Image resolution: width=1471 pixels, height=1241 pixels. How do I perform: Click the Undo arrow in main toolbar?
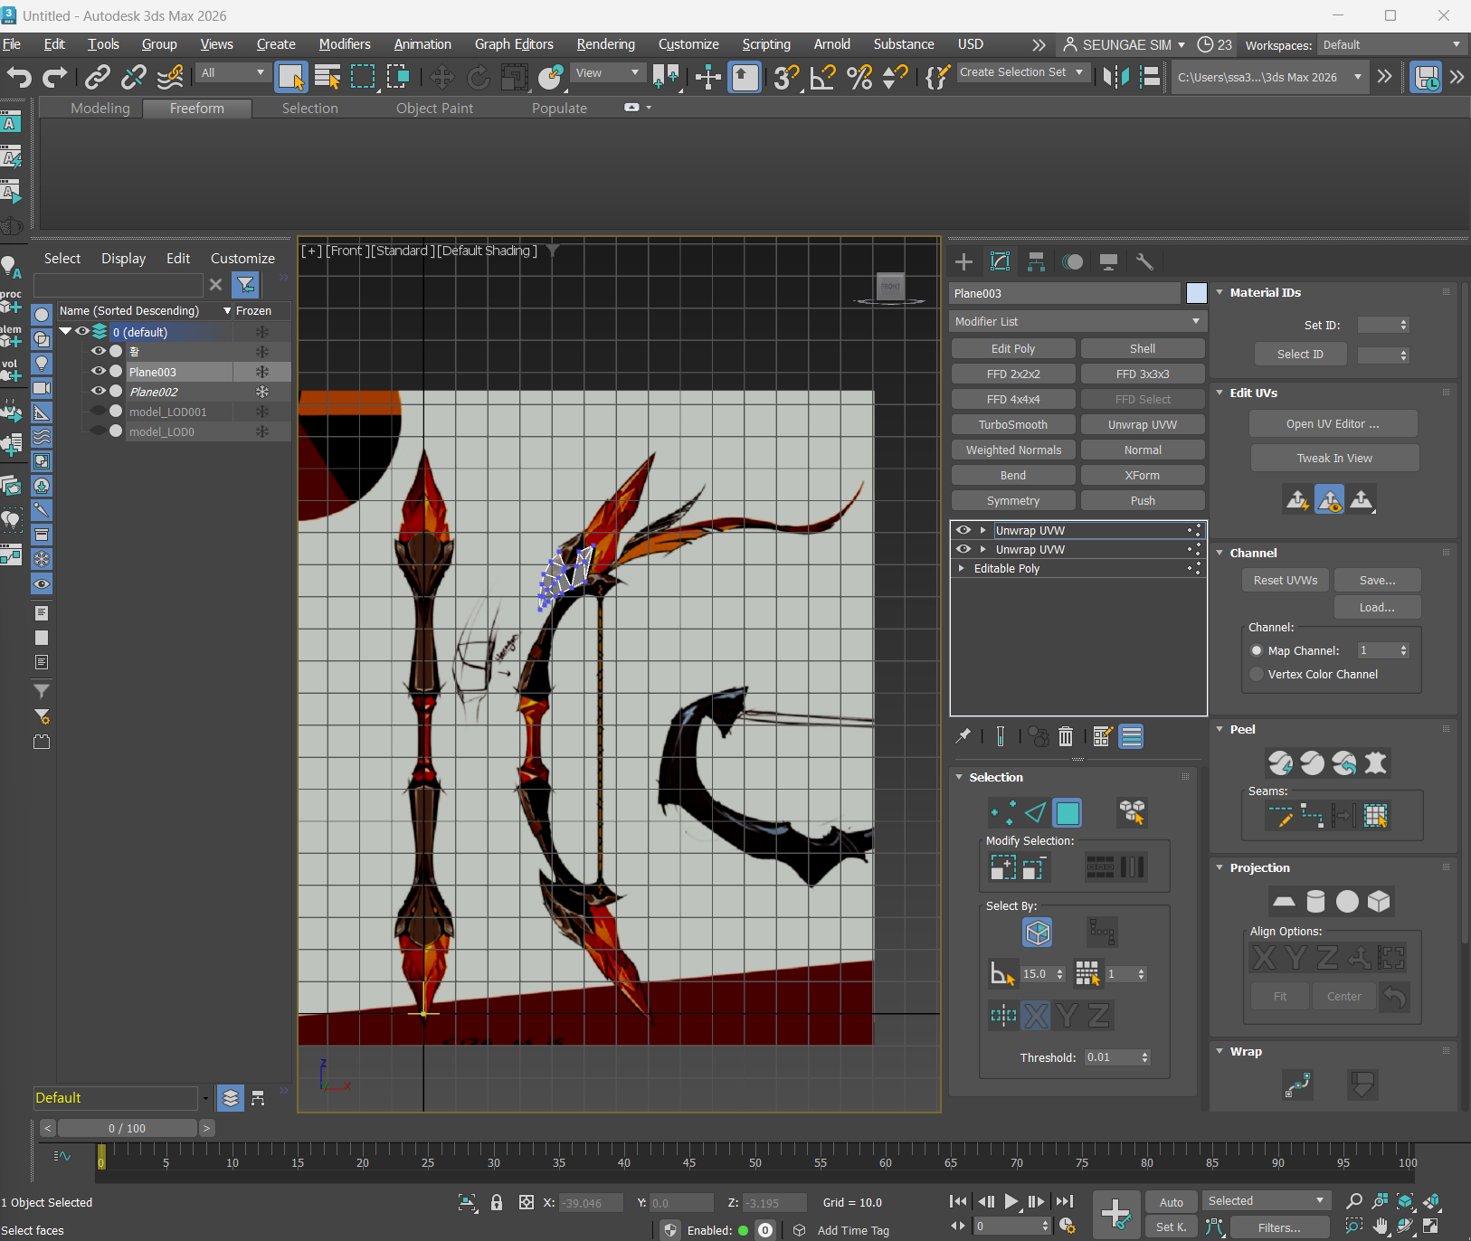click(19, 77)
